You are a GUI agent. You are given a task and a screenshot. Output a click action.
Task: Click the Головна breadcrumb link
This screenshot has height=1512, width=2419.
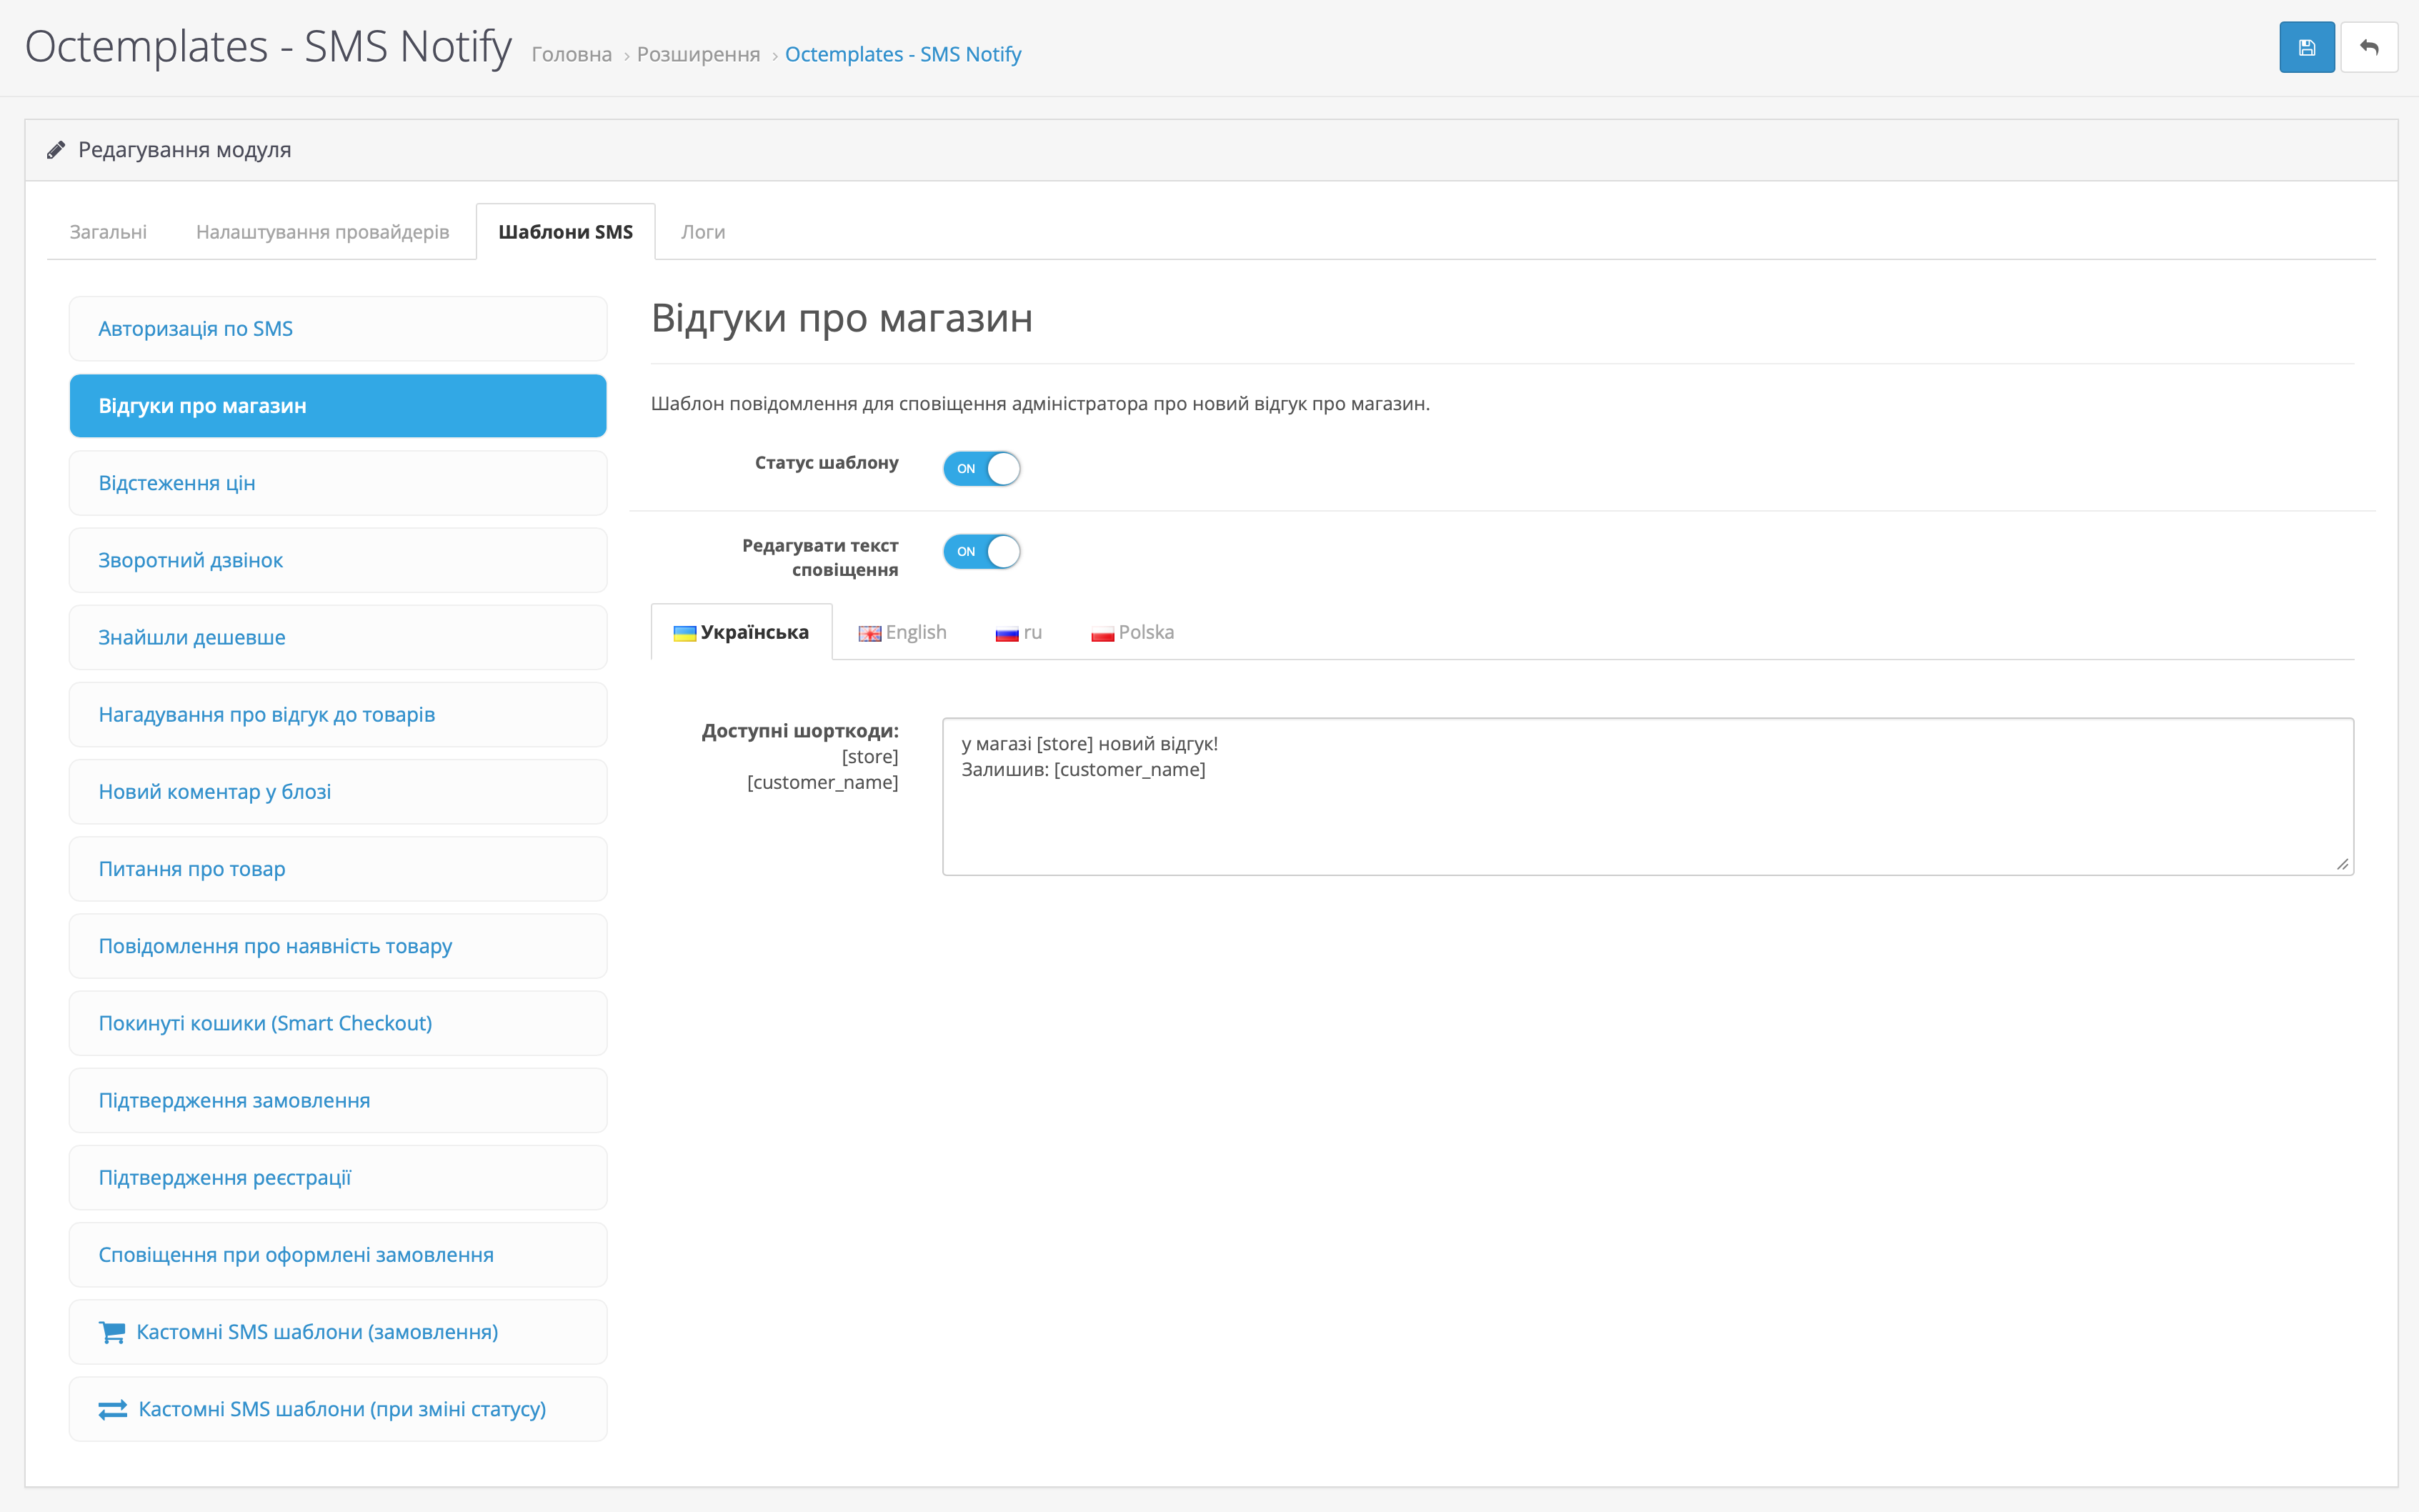coord(571,54)
